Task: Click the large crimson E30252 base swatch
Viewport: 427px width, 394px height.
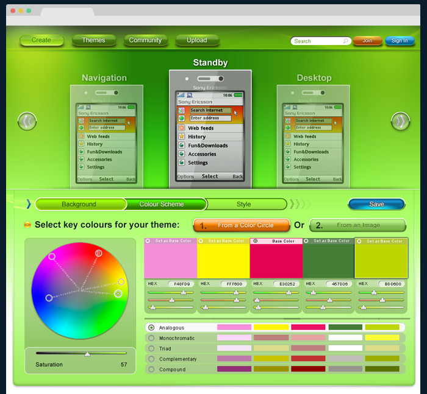Action: [276, 261]
